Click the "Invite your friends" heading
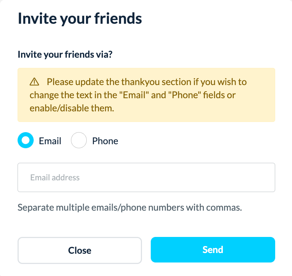Screen dimensions: 292x276 coord(80,18)
